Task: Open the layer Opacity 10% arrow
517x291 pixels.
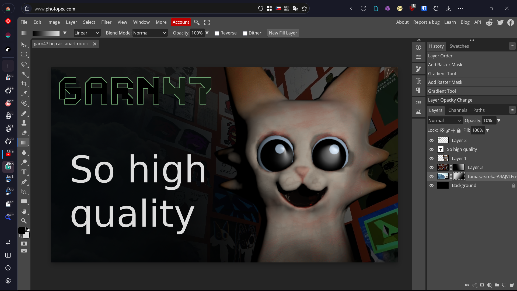Action: coord(499,120)
